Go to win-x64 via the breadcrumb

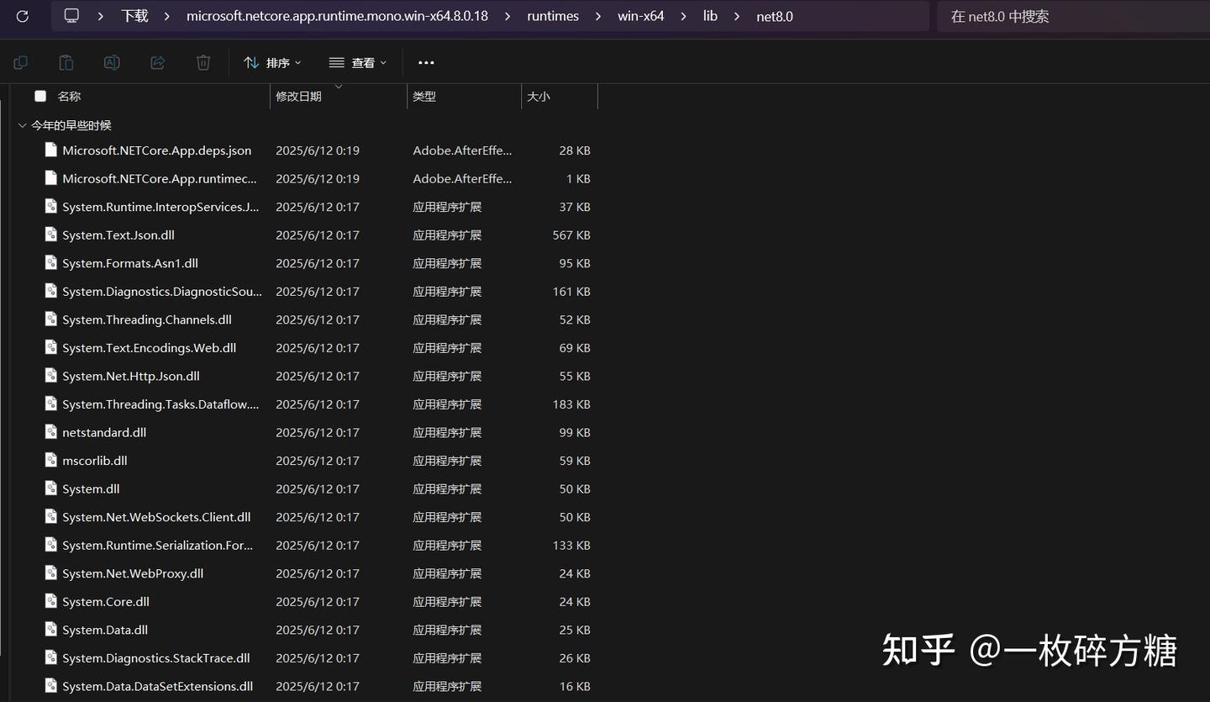pos(640,16)
